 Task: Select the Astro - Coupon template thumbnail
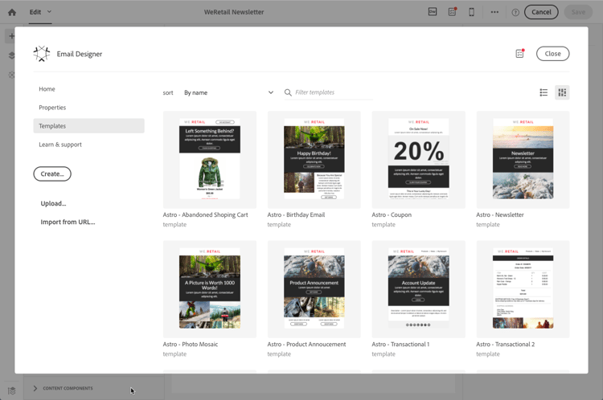[418, 160]
